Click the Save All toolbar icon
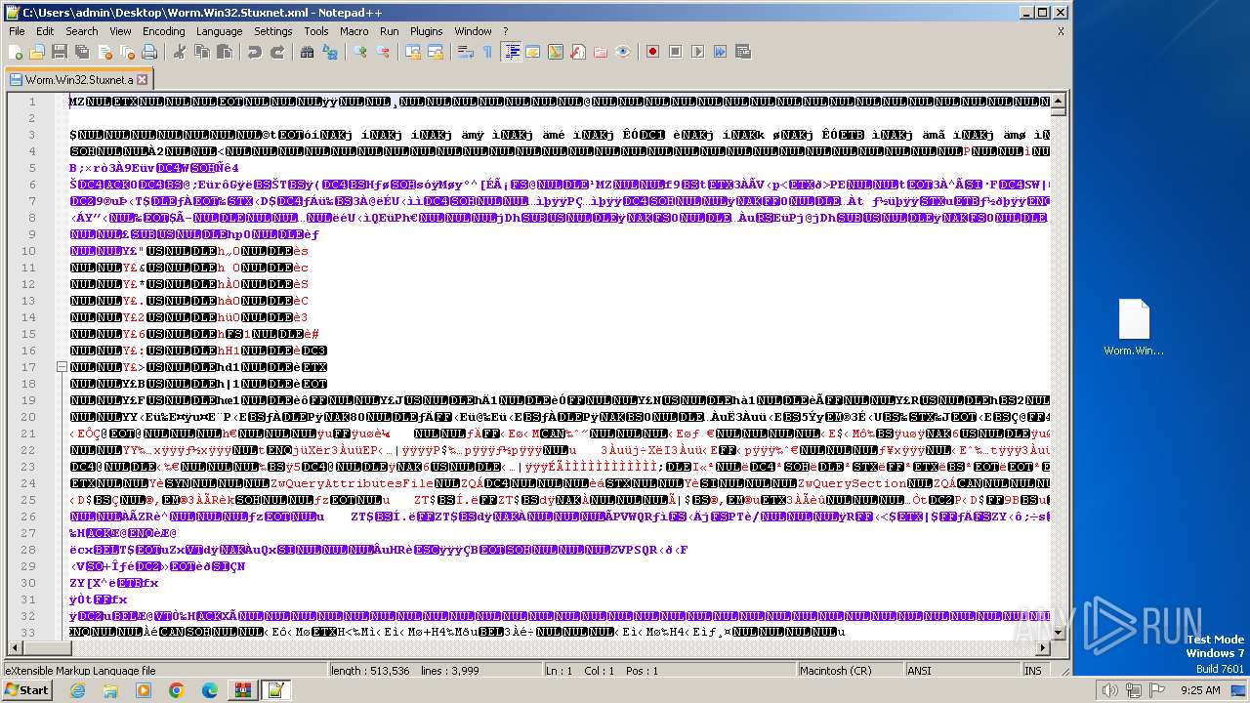Screen dimensions: 1250x703 (x=80, y=52)
